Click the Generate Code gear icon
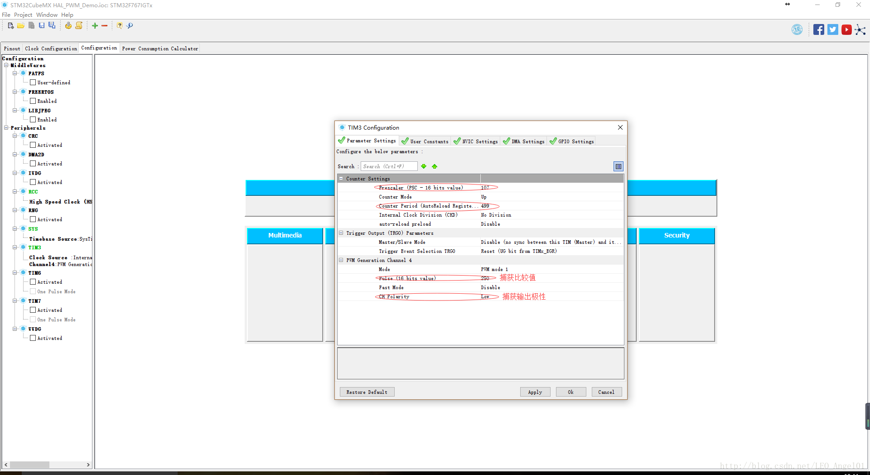 click(x=68, y=26)
